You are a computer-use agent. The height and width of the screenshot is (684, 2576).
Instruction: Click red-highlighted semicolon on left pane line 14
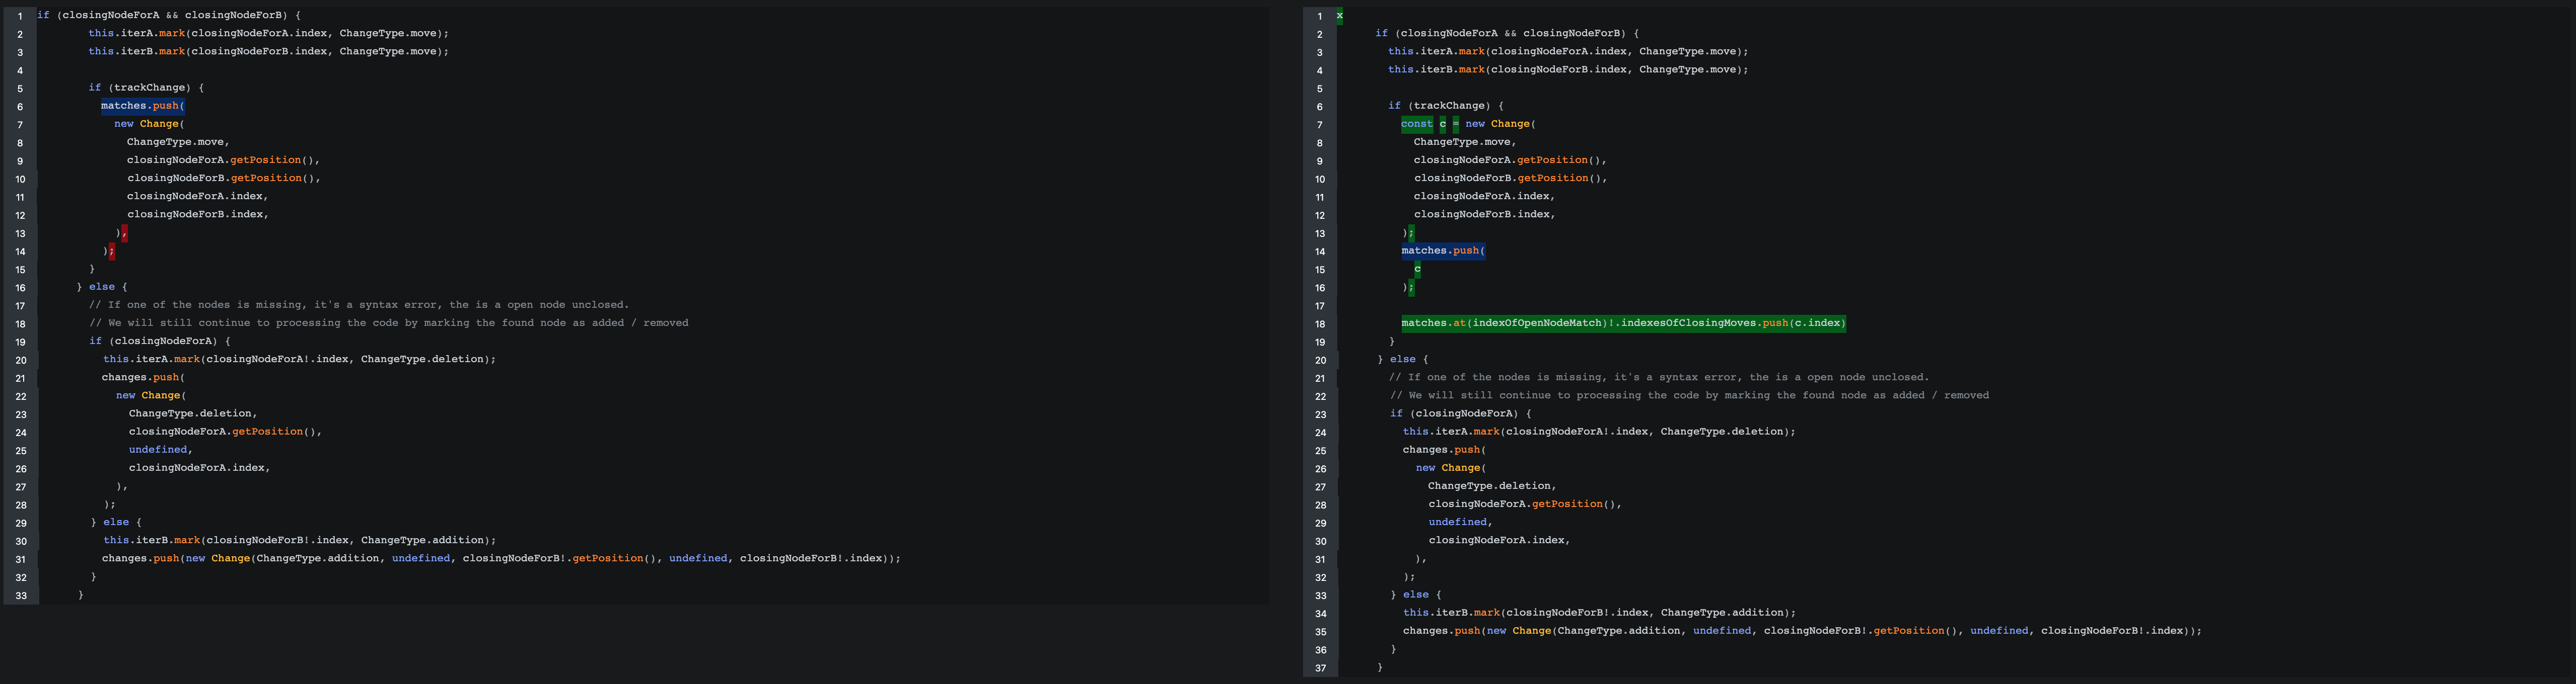pyautogui.click(x=111, y=250)
